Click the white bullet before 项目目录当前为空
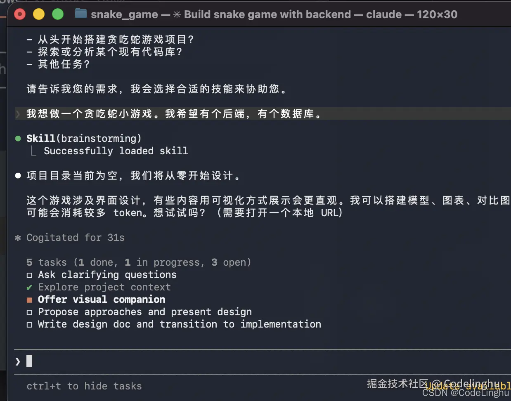 (18, 176)
